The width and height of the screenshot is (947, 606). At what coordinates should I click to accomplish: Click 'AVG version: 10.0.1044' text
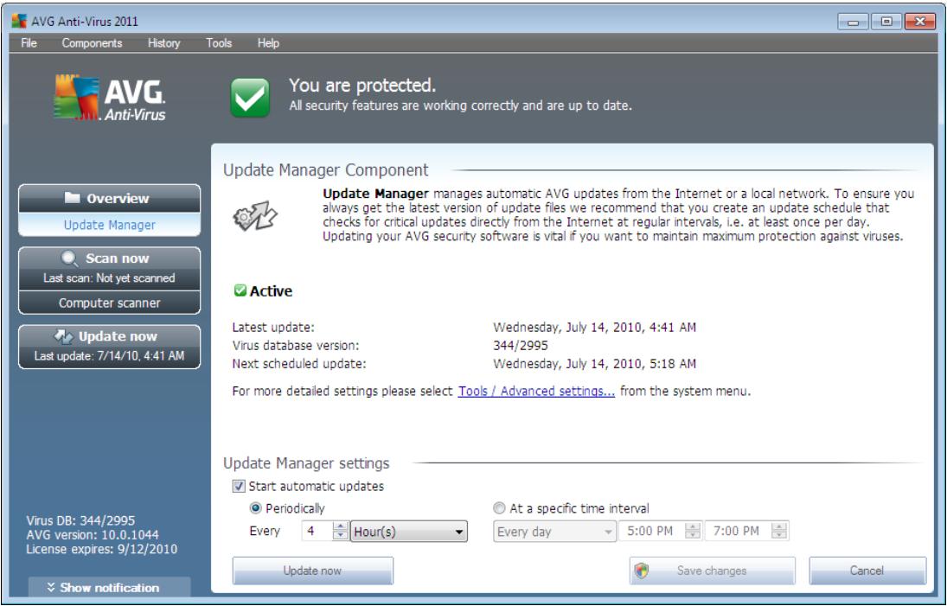click(x=93, y=535)
